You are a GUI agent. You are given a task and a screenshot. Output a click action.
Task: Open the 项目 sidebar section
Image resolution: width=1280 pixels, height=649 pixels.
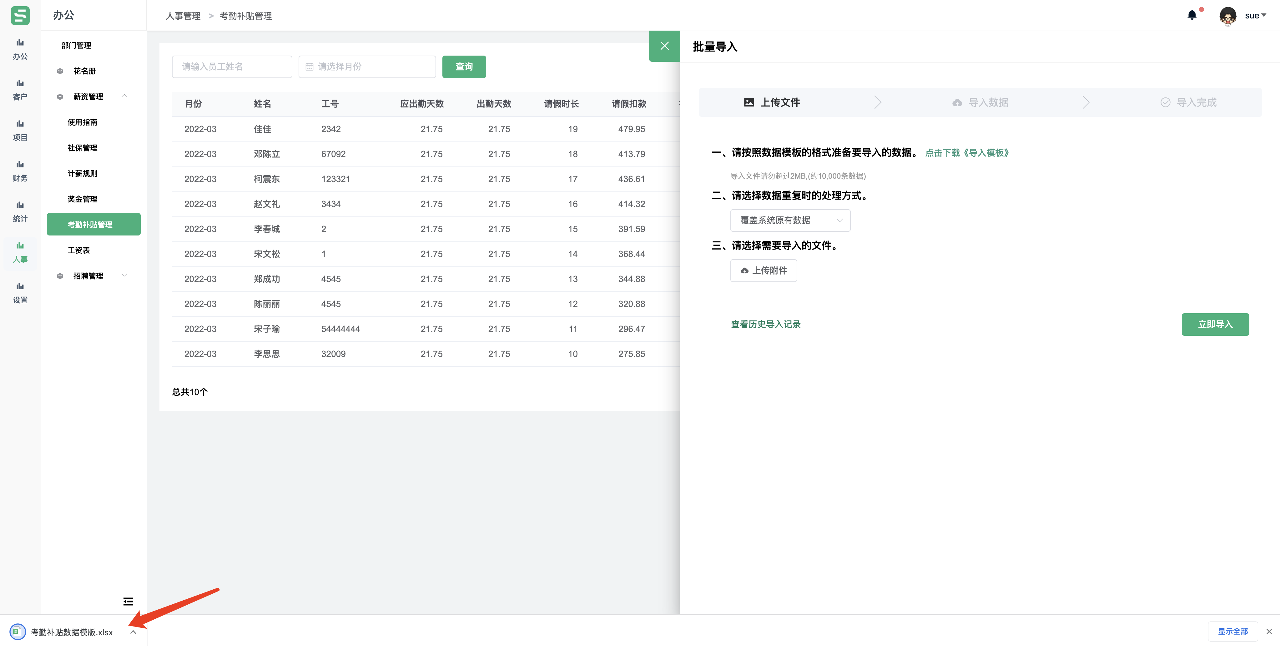[20, 131]
